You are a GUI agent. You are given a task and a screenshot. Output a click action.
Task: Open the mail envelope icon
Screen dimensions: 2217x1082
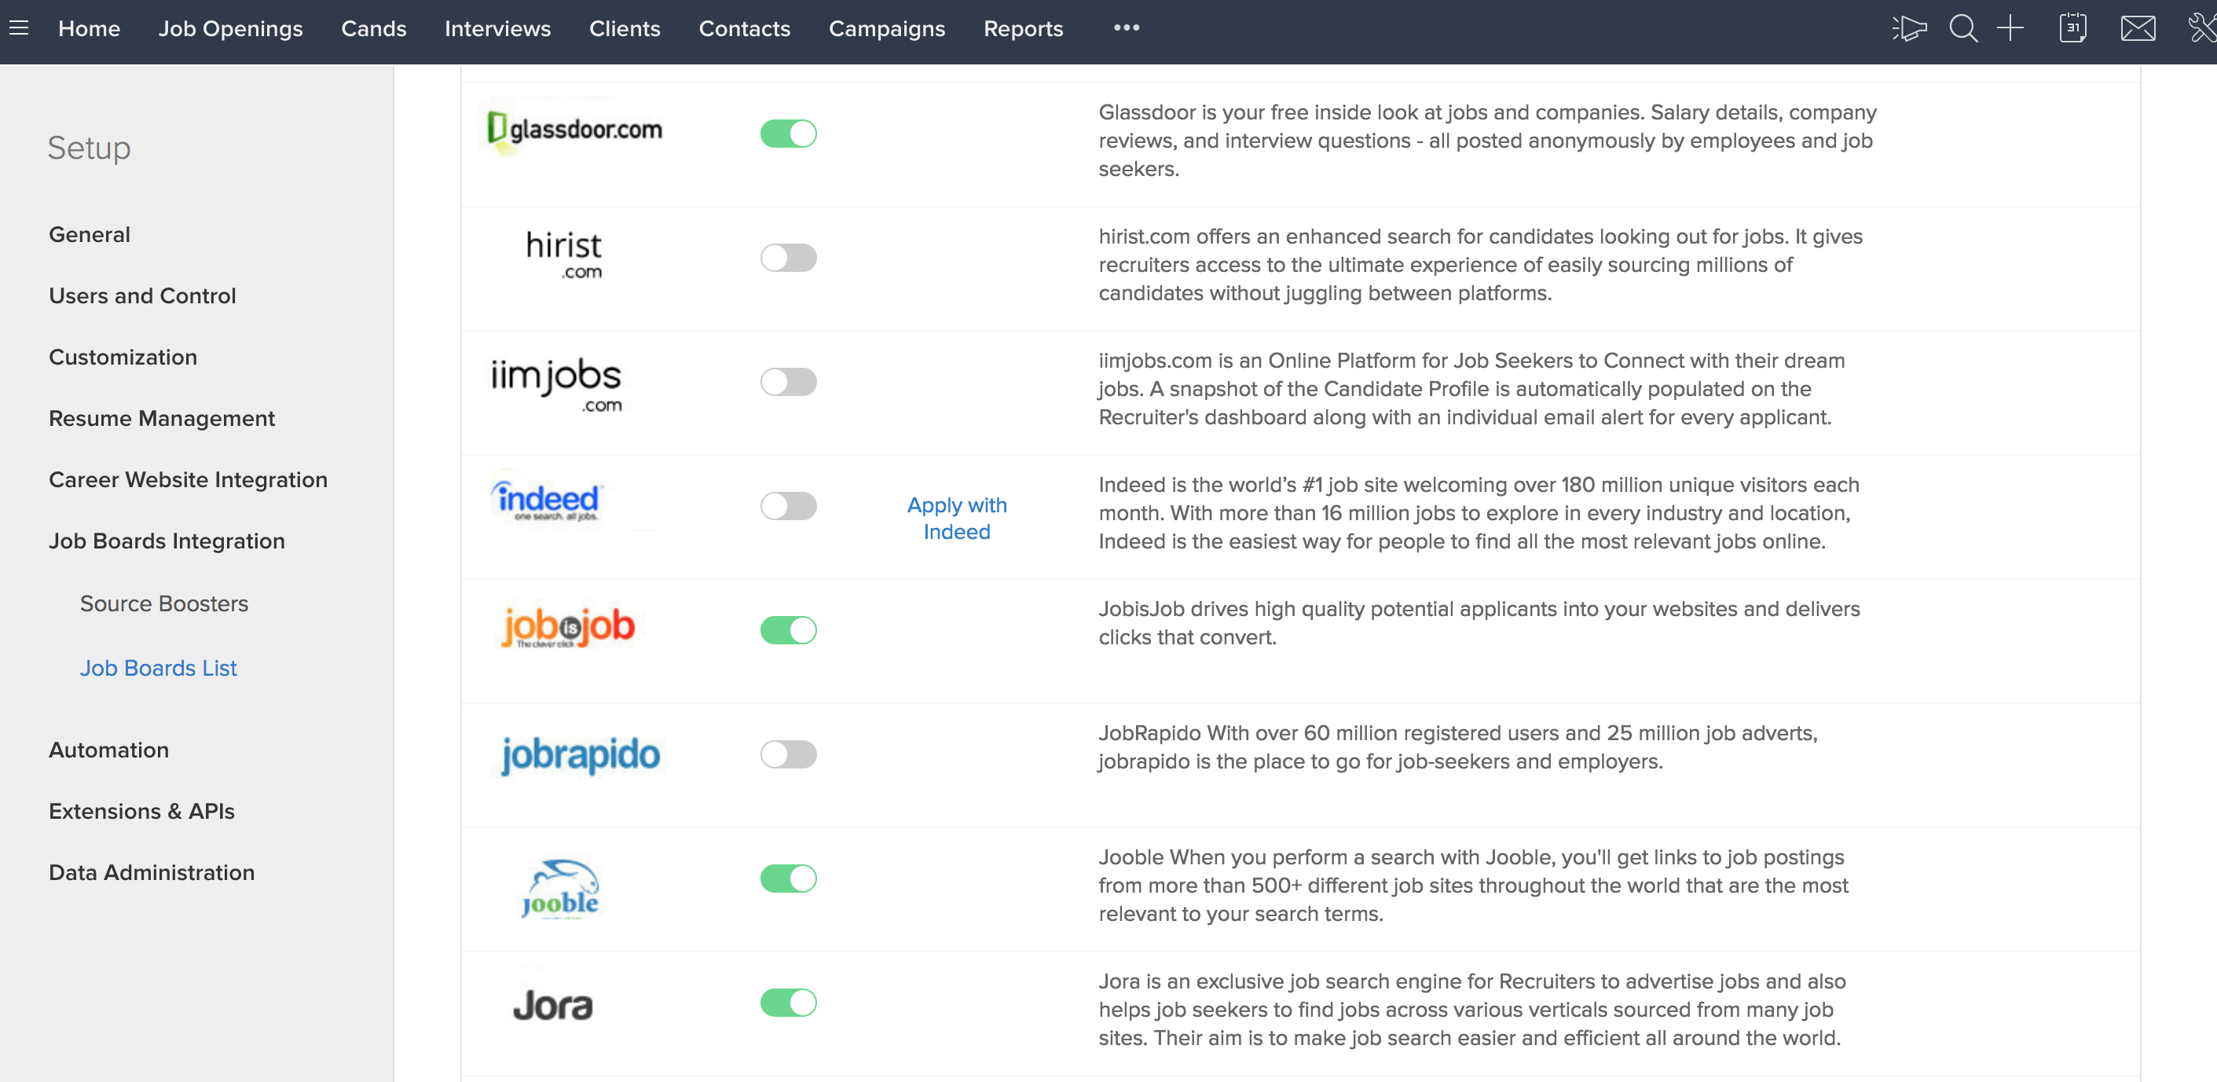coord(2138,28)
